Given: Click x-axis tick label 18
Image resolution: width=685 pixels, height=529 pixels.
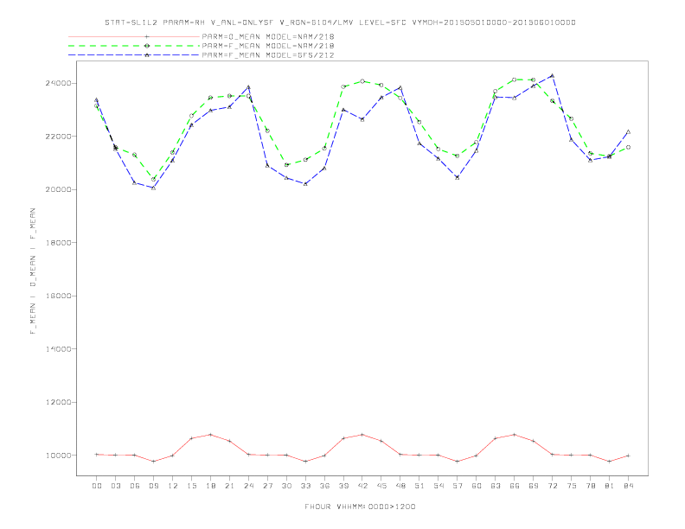Looking at the screenshot, I should point(210,486).
